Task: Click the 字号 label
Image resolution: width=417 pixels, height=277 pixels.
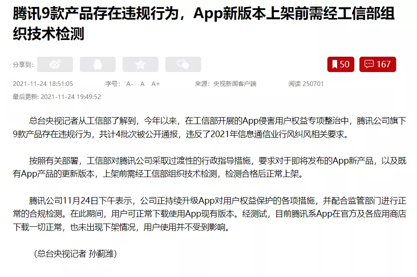Action: point(113,84)
